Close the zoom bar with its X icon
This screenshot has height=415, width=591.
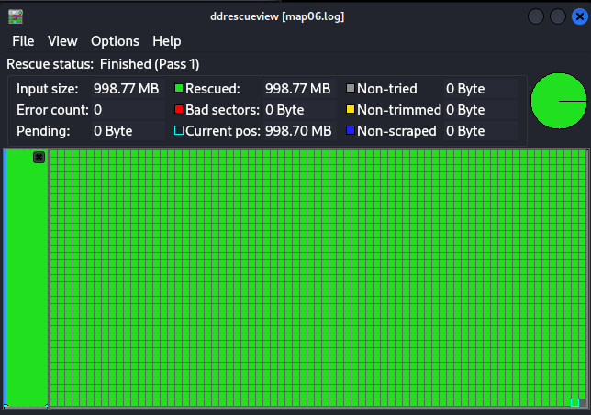[x=39, y=157]
